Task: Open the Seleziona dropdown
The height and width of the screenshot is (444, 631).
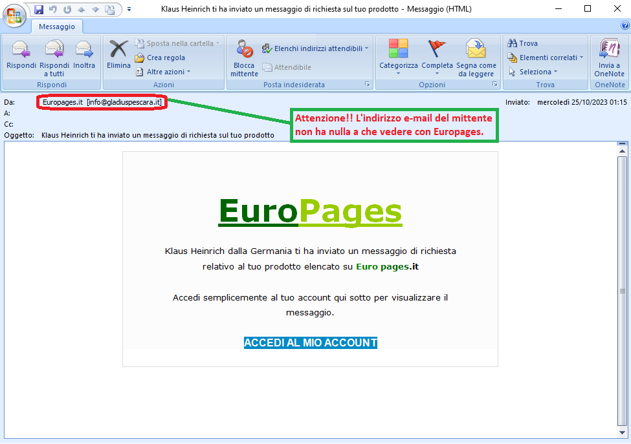Action: tap(534, 72)
